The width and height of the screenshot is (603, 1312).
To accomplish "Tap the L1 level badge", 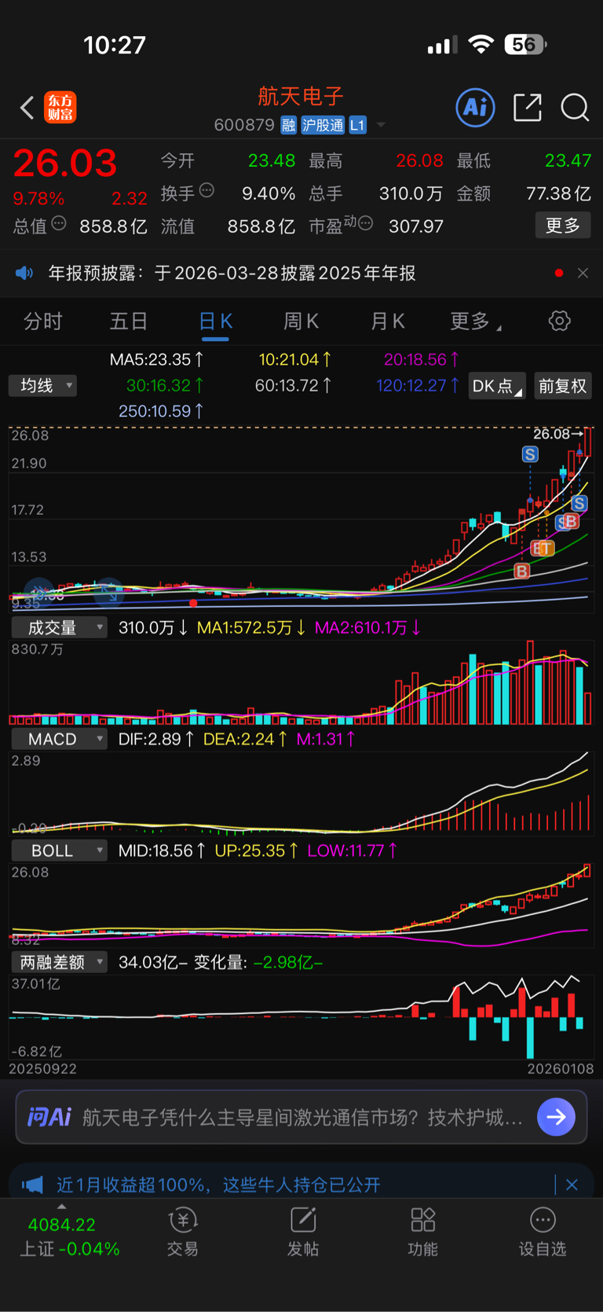I will [x=357, y=125].
